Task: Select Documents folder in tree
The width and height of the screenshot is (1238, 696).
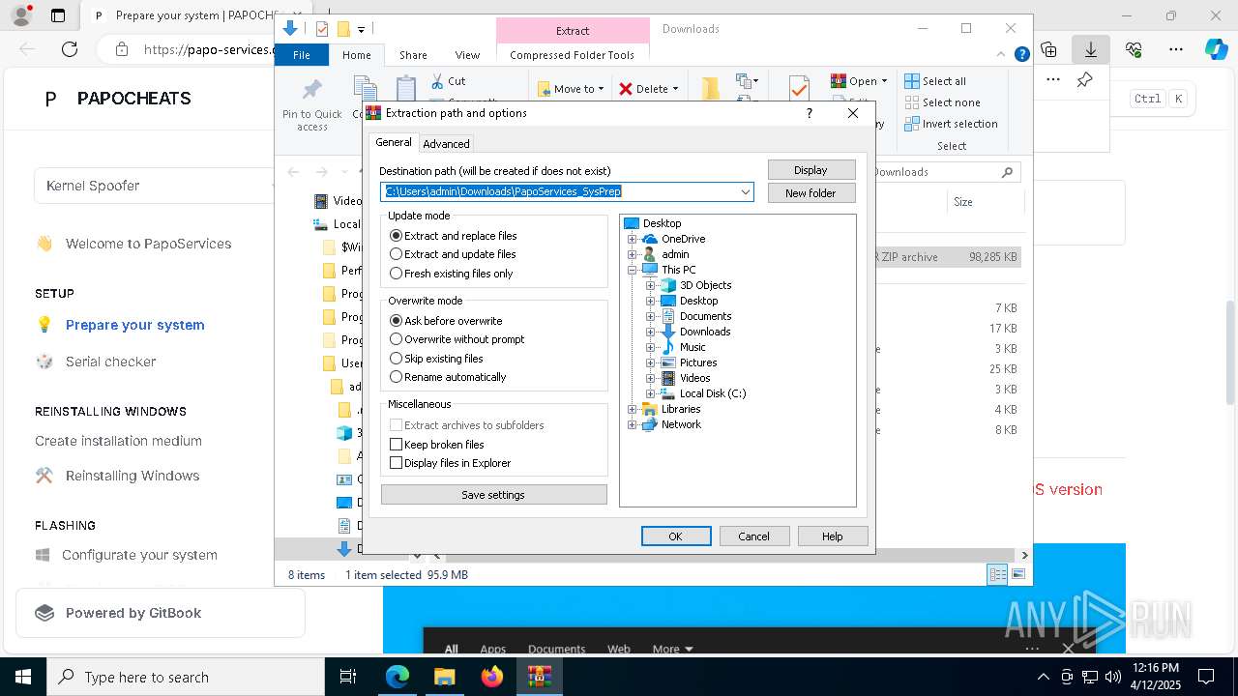Action: (706, 316)
